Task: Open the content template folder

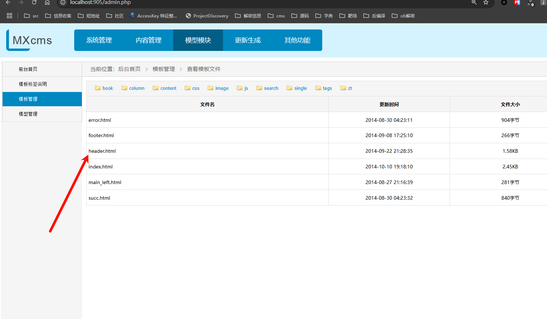Action: (165, 88)
